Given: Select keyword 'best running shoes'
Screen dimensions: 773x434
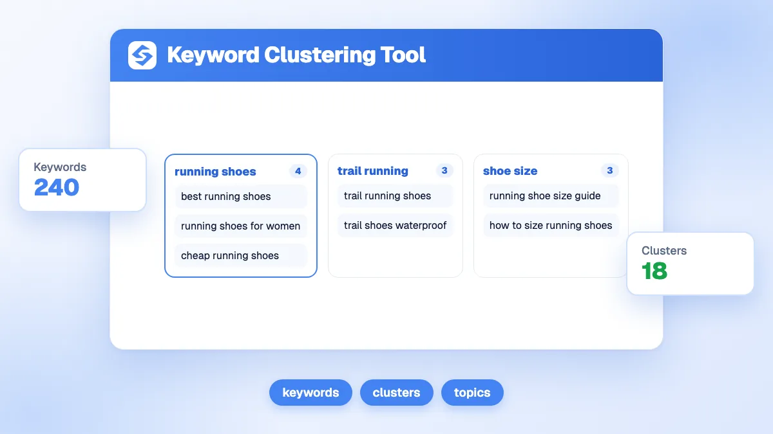Looking at the screenshot, I should 241,197.
